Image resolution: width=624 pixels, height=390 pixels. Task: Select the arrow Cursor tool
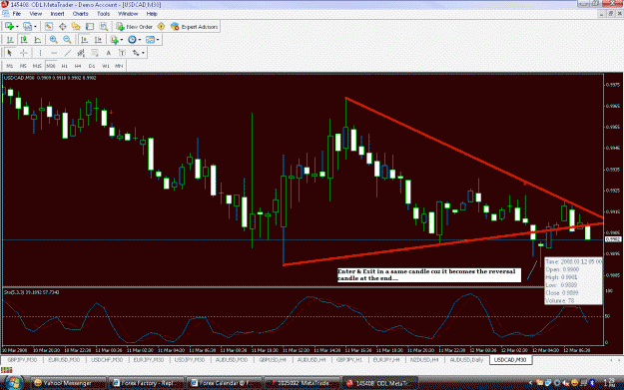pyautogui.click(x=10, y=53)
